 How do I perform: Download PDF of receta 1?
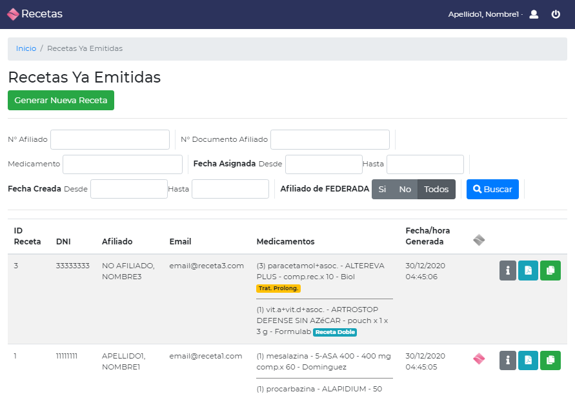(528, 360)
